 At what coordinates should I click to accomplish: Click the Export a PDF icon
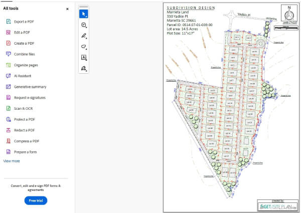pos(9,22)
